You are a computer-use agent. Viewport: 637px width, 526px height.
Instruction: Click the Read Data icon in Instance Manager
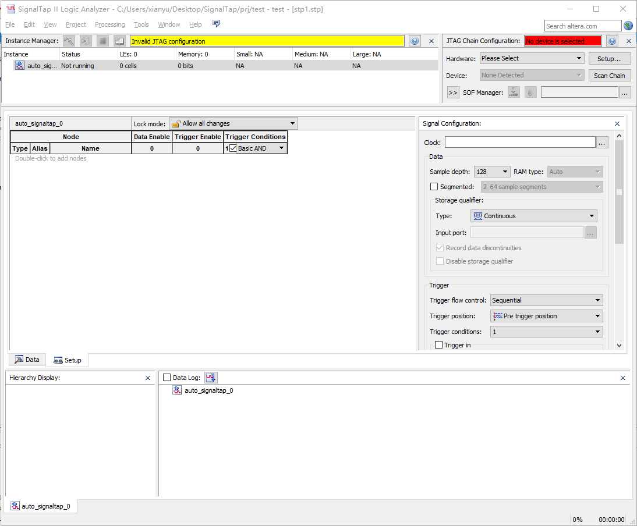tap(119, 41)
